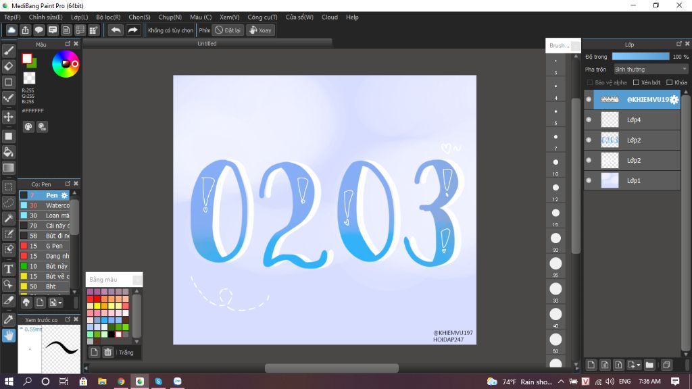
Task: Hide the Lớp4 layer visibility
Action: point(589,120)
